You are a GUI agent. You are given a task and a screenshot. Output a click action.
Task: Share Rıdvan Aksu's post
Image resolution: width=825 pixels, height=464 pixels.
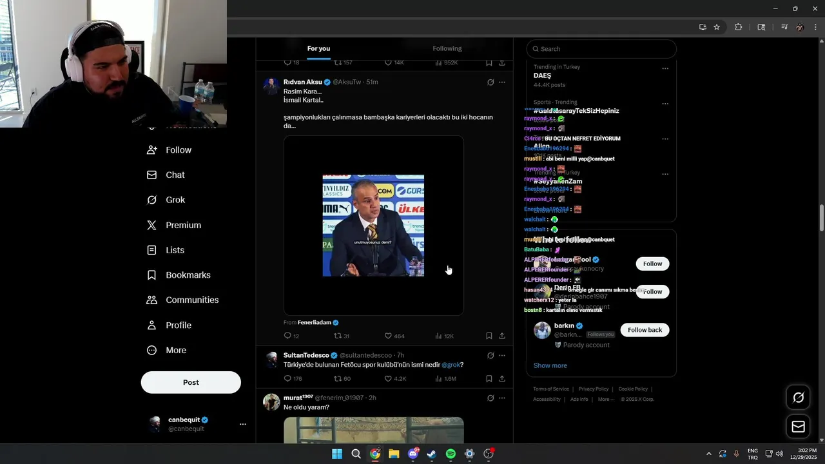(x=502, y=336)
